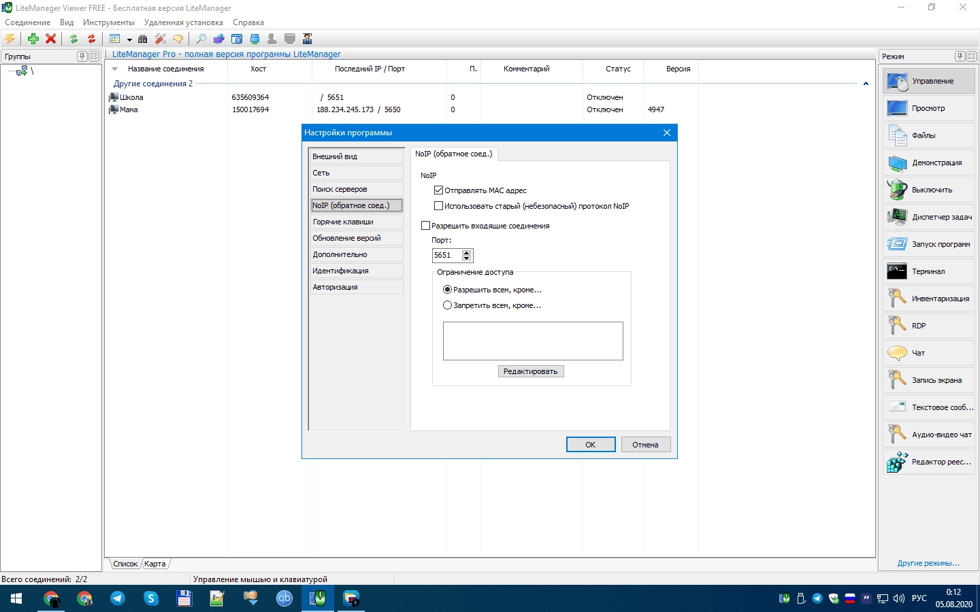
Task: Open Skype from the Windows taskbar
Action: tap(151, 598)
